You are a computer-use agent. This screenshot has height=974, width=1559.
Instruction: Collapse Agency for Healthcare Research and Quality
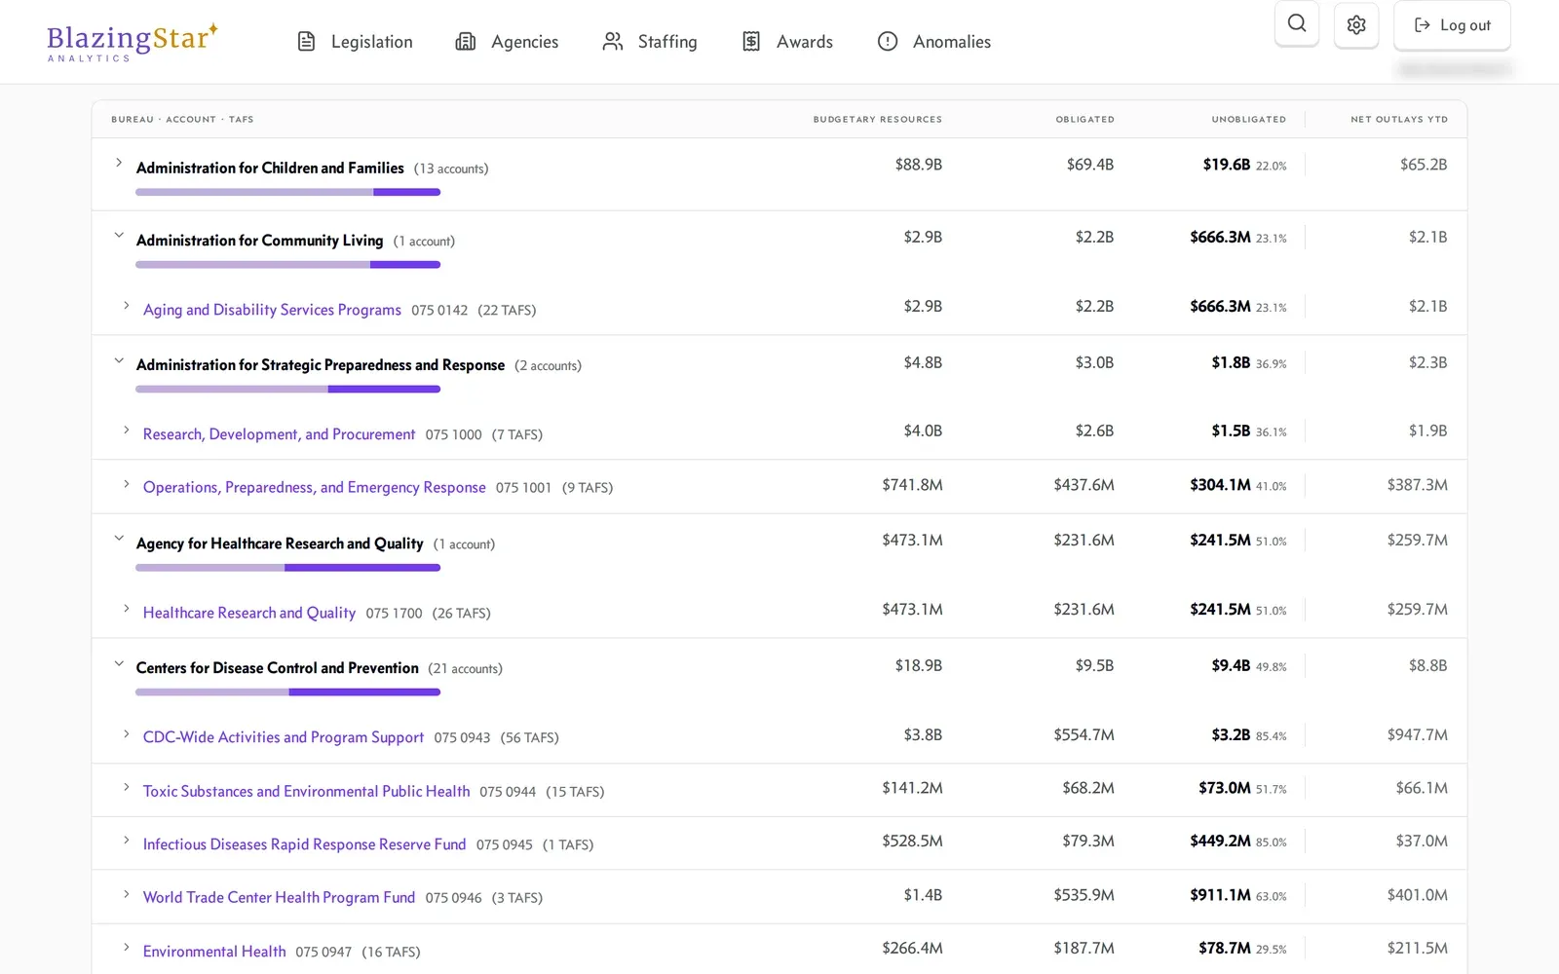(119, 539)
